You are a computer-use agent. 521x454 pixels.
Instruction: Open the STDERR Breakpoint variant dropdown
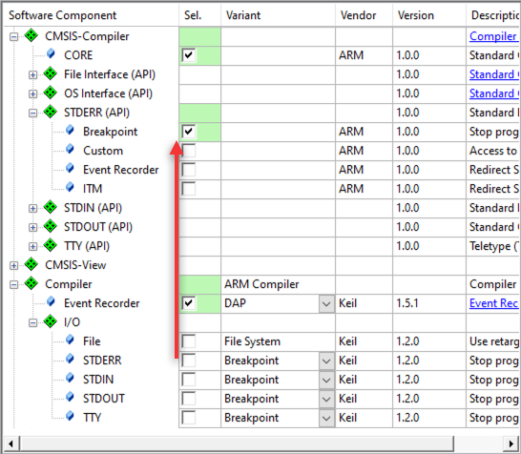326,361
